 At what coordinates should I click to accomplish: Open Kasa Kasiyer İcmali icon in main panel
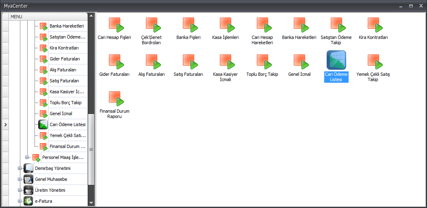(x=228, y=62)
